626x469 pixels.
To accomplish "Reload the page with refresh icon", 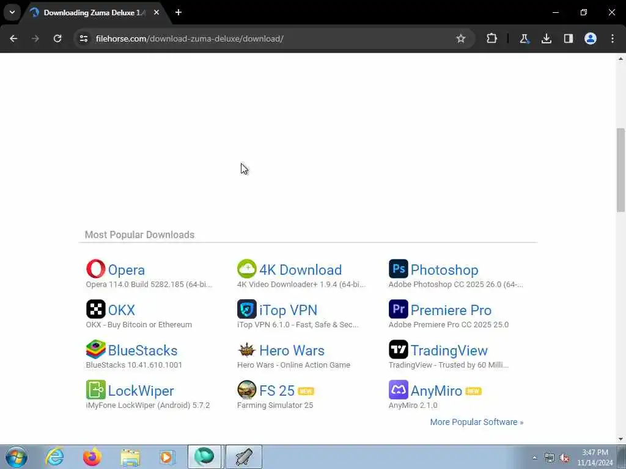I will tap(57, 38).
